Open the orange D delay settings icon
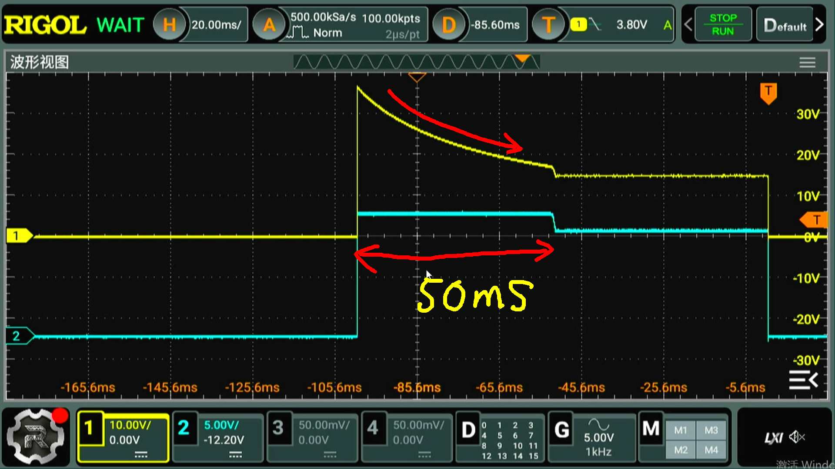This screenshot has width=835, height=469. pyautogui.click(x=448, y=25)
